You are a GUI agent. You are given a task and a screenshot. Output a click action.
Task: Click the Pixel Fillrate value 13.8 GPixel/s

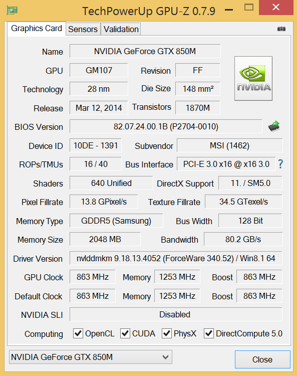click(104, 202)
